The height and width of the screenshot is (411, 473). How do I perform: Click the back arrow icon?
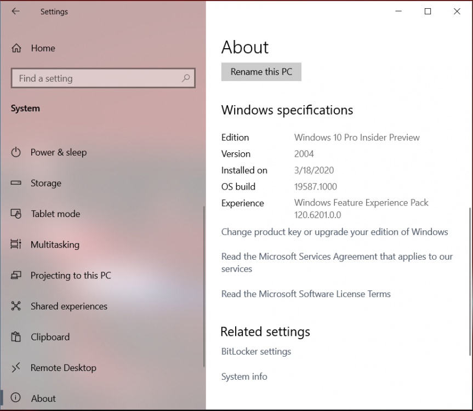[x=15, y=12]
